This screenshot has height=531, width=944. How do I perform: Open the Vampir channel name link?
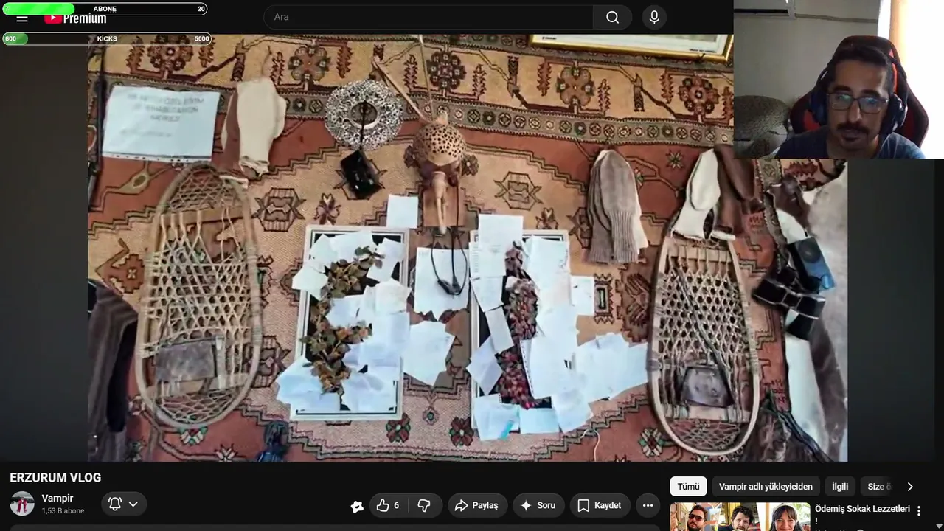pos(58,499)
